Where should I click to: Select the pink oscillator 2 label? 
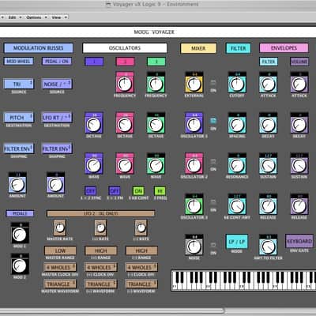click(x=125, y=62)
